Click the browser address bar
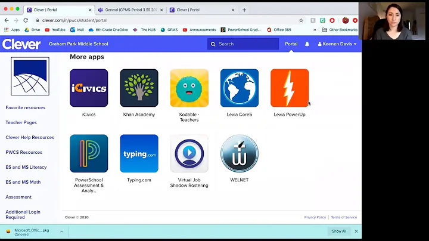429x241 pixels. [x=168, y=20]
